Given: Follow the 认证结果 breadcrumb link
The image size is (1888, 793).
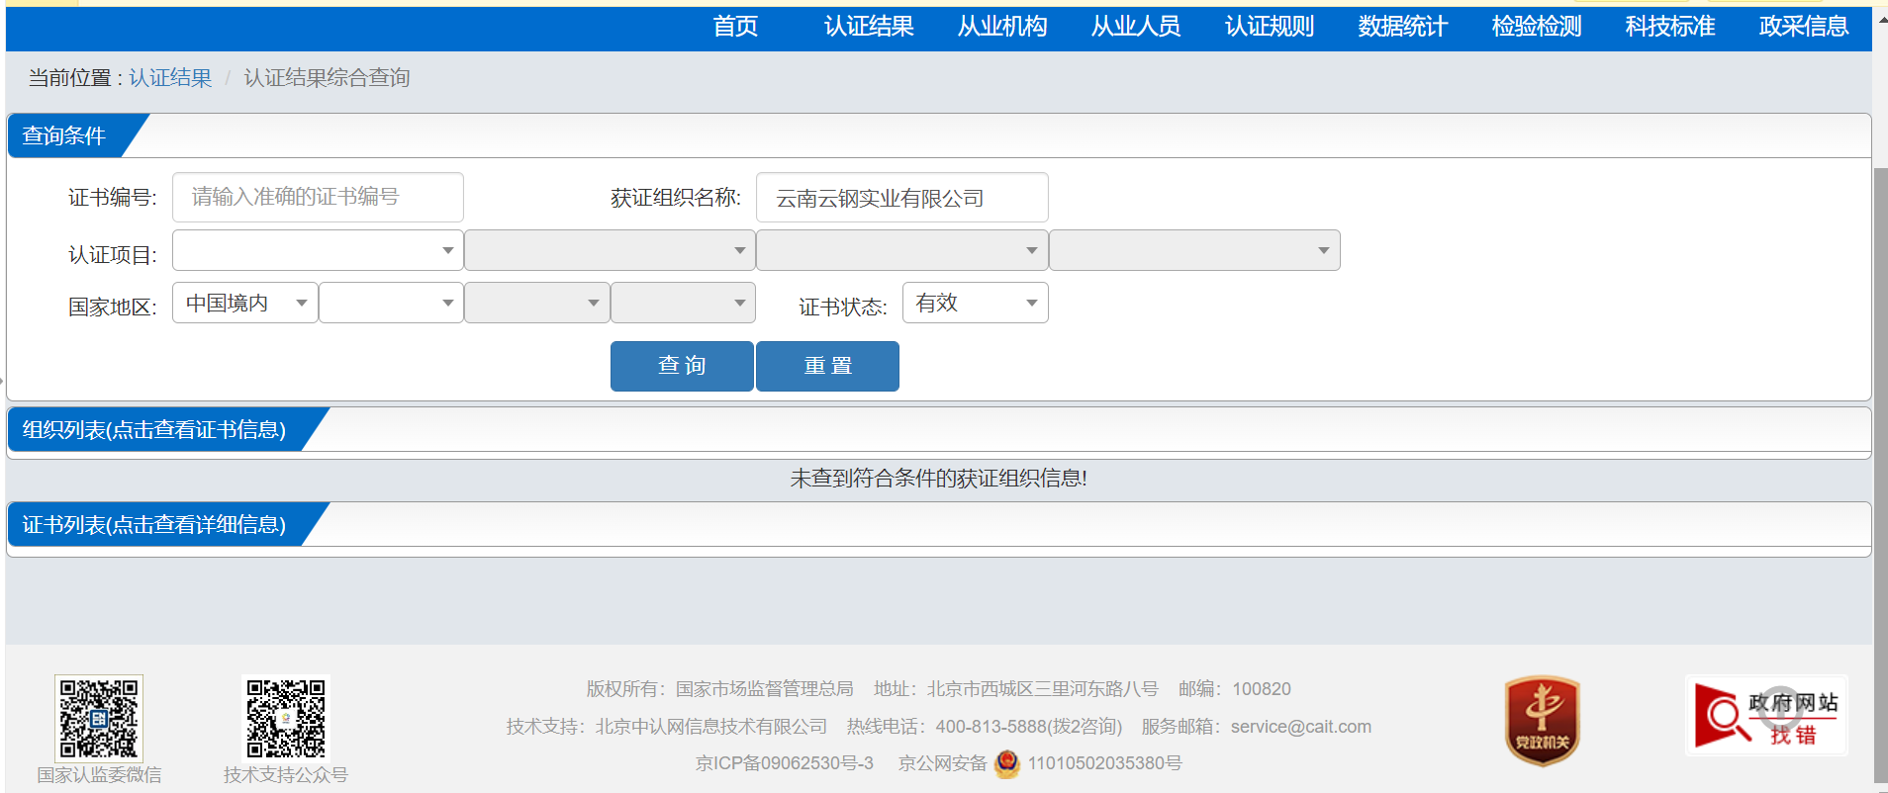Looking at the screenshot, I should tap(170, 78).
